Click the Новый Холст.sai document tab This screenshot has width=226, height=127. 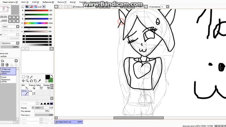(x=69, y=122)
